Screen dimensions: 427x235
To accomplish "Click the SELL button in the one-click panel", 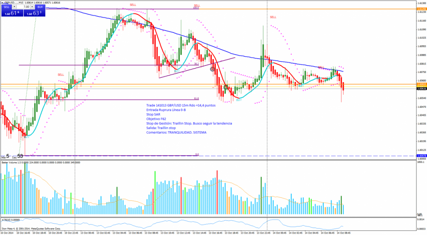I will 7,7.
